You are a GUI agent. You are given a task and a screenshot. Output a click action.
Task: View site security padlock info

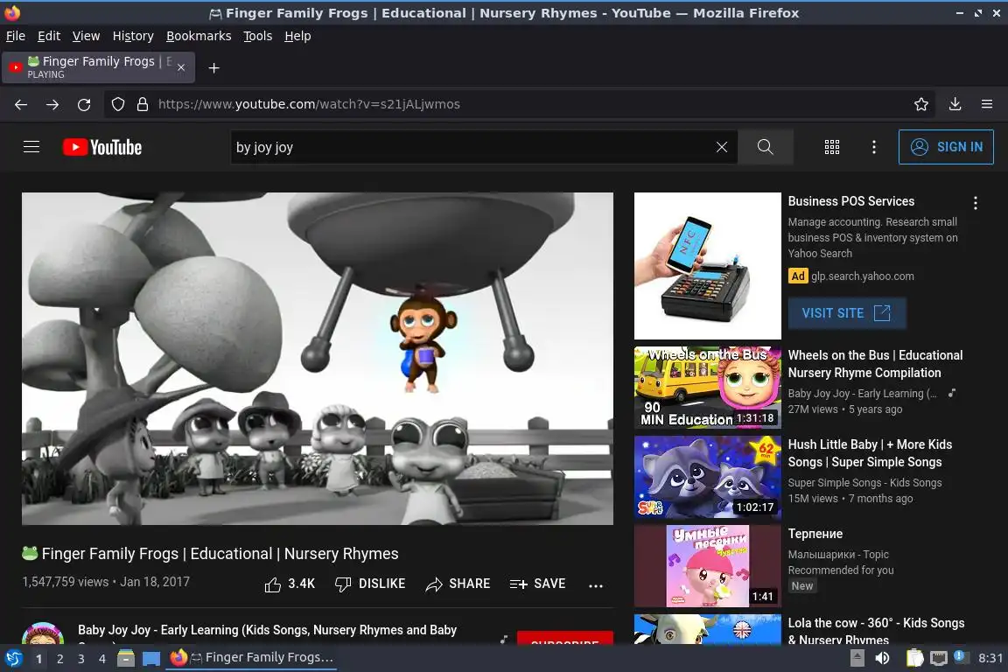pyautogui.click(x=143, y=104)
